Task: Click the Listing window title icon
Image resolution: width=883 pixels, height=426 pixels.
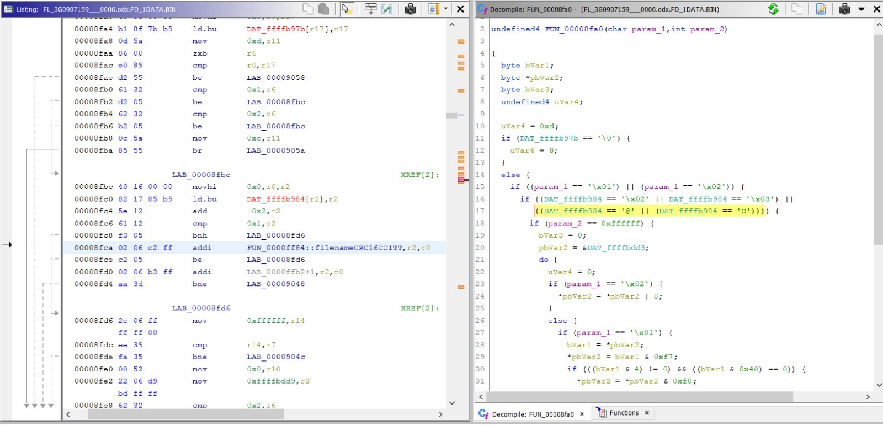Action: 8,9
